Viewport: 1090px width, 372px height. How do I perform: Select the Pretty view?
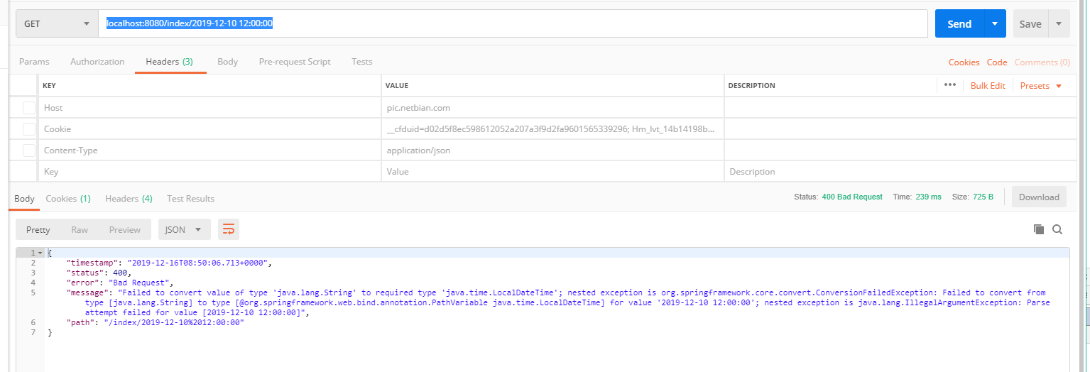(38, 229)
